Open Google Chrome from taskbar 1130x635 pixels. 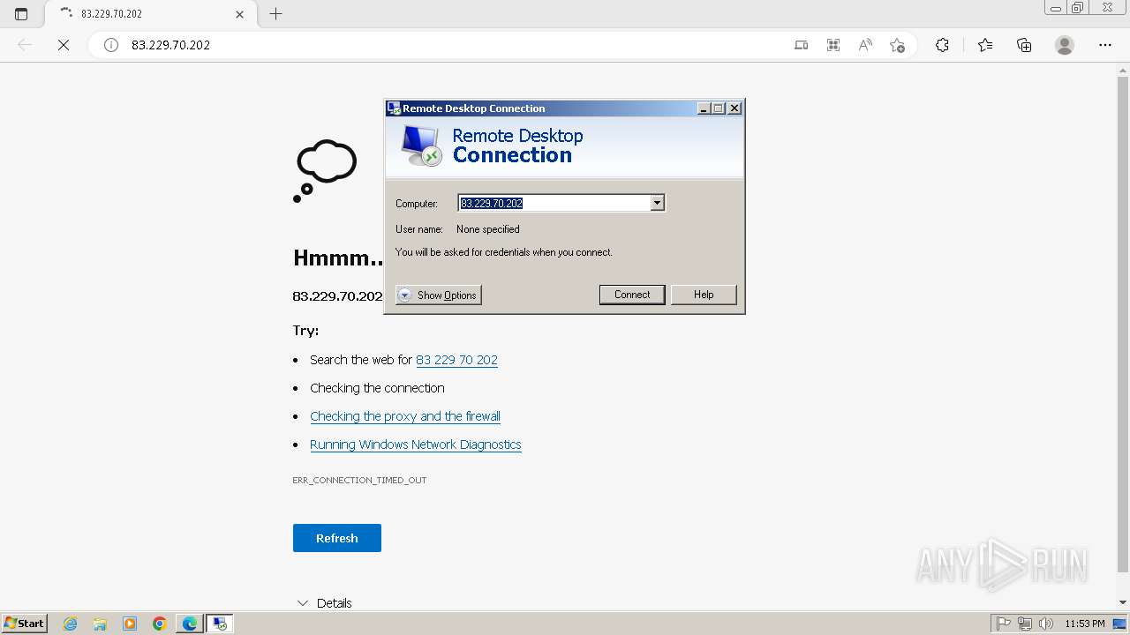(x=160, y=624)
